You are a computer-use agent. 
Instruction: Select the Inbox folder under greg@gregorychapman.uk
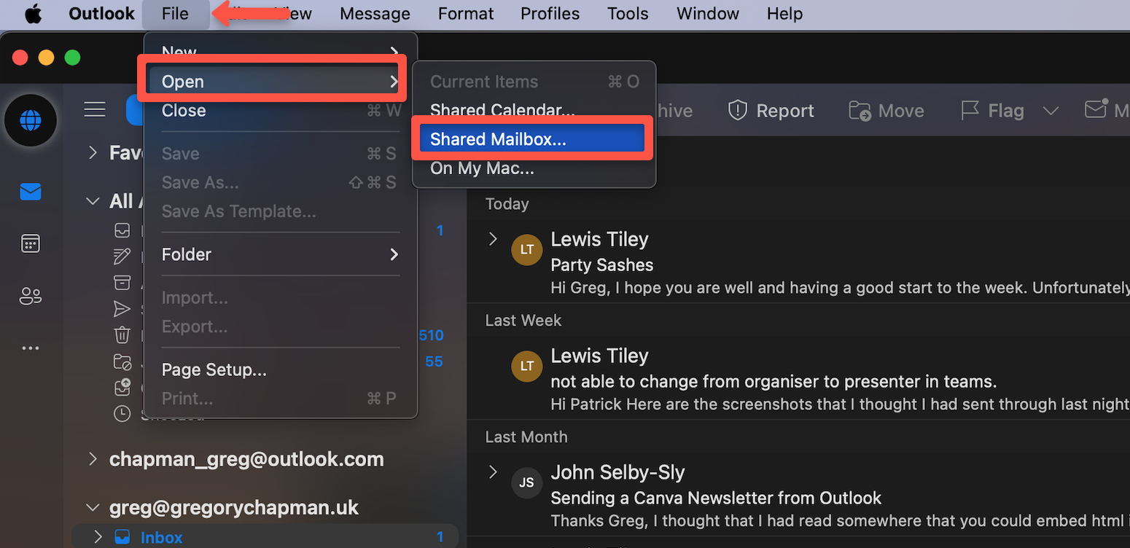161,538
